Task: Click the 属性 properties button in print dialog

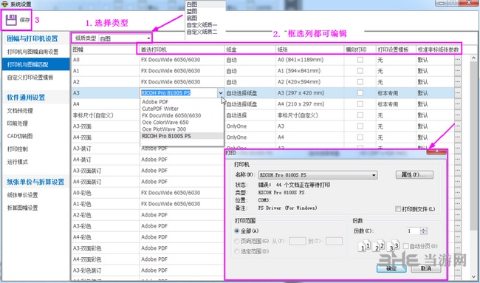Action: [414, 175]
